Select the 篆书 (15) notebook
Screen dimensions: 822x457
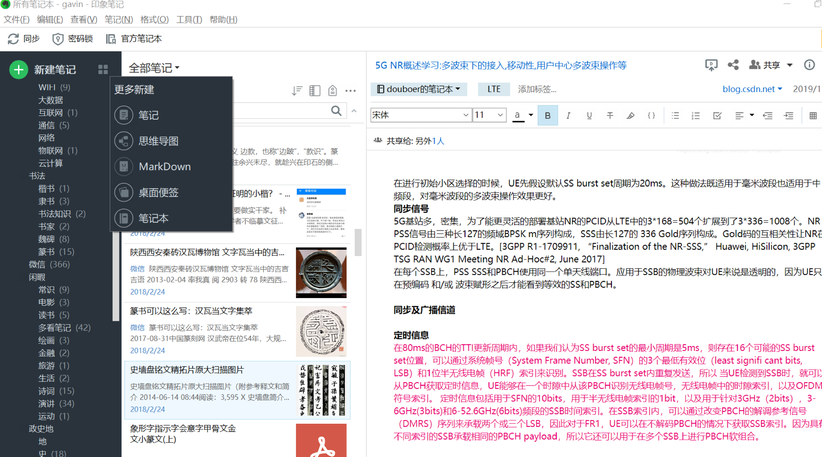[56, 252]
